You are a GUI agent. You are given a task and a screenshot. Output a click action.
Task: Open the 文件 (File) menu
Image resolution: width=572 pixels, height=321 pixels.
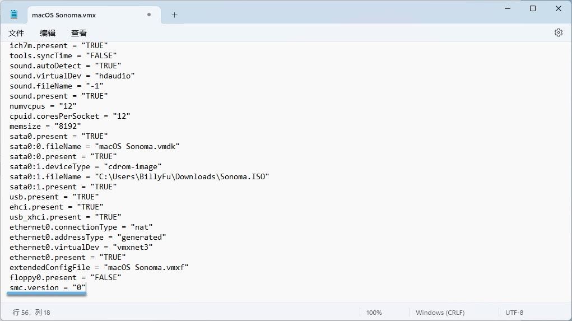(16, 33)
